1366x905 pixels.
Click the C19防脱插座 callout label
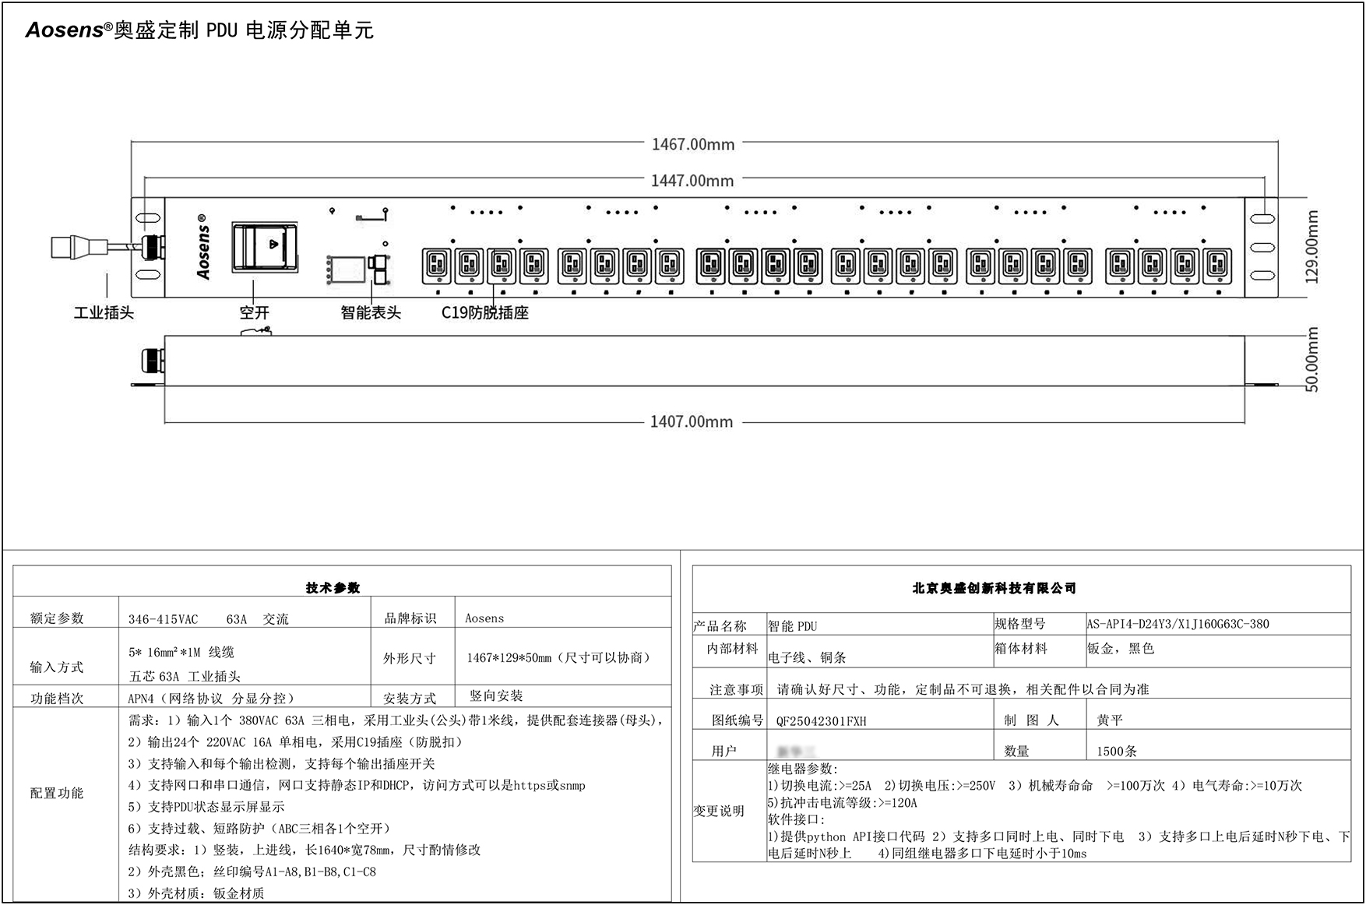click(x=484, y=313)
